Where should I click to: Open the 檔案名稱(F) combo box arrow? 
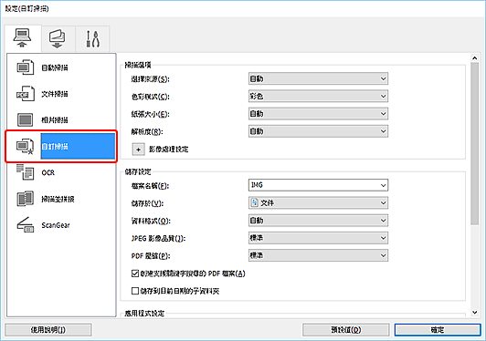[383, 185]
